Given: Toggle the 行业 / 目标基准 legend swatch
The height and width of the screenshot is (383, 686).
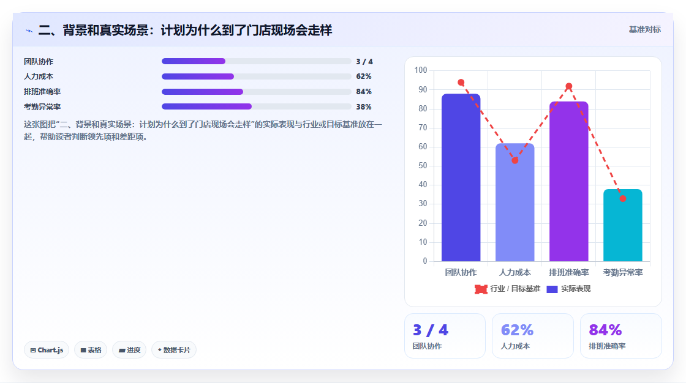Looking at the screenshot, I should pyautogui.click(x=481, y=289).
